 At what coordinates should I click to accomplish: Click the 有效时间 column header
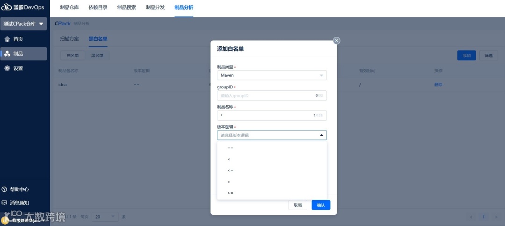368,71
